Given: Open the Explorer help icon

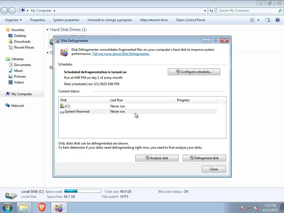Looking at the screenshot, I should 277,20.
